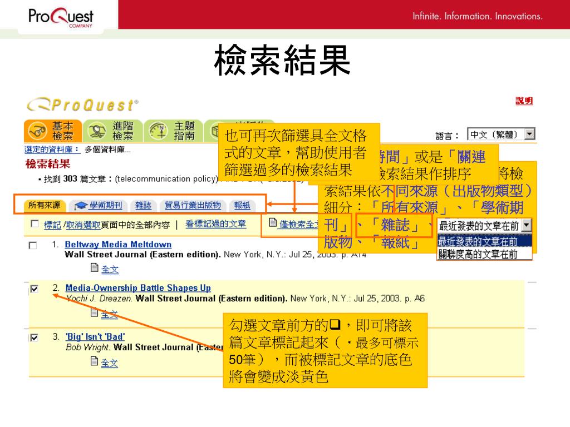
Task: Click the 說明 help link
Action: 524,101
